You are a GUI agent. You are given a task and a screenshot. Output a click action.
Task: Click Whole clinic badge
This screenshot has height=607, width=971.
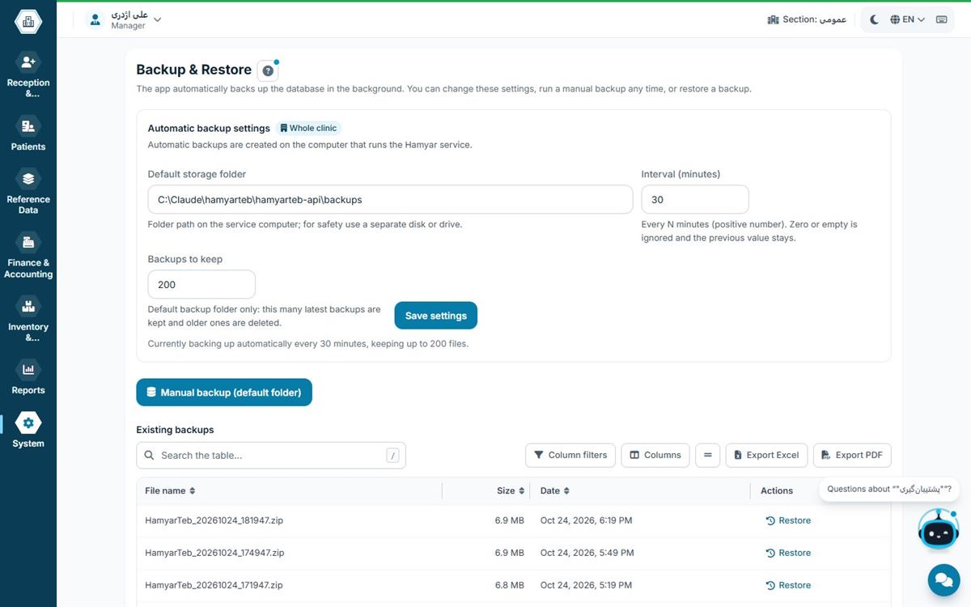pyautogui.click(x=308, y=128)
